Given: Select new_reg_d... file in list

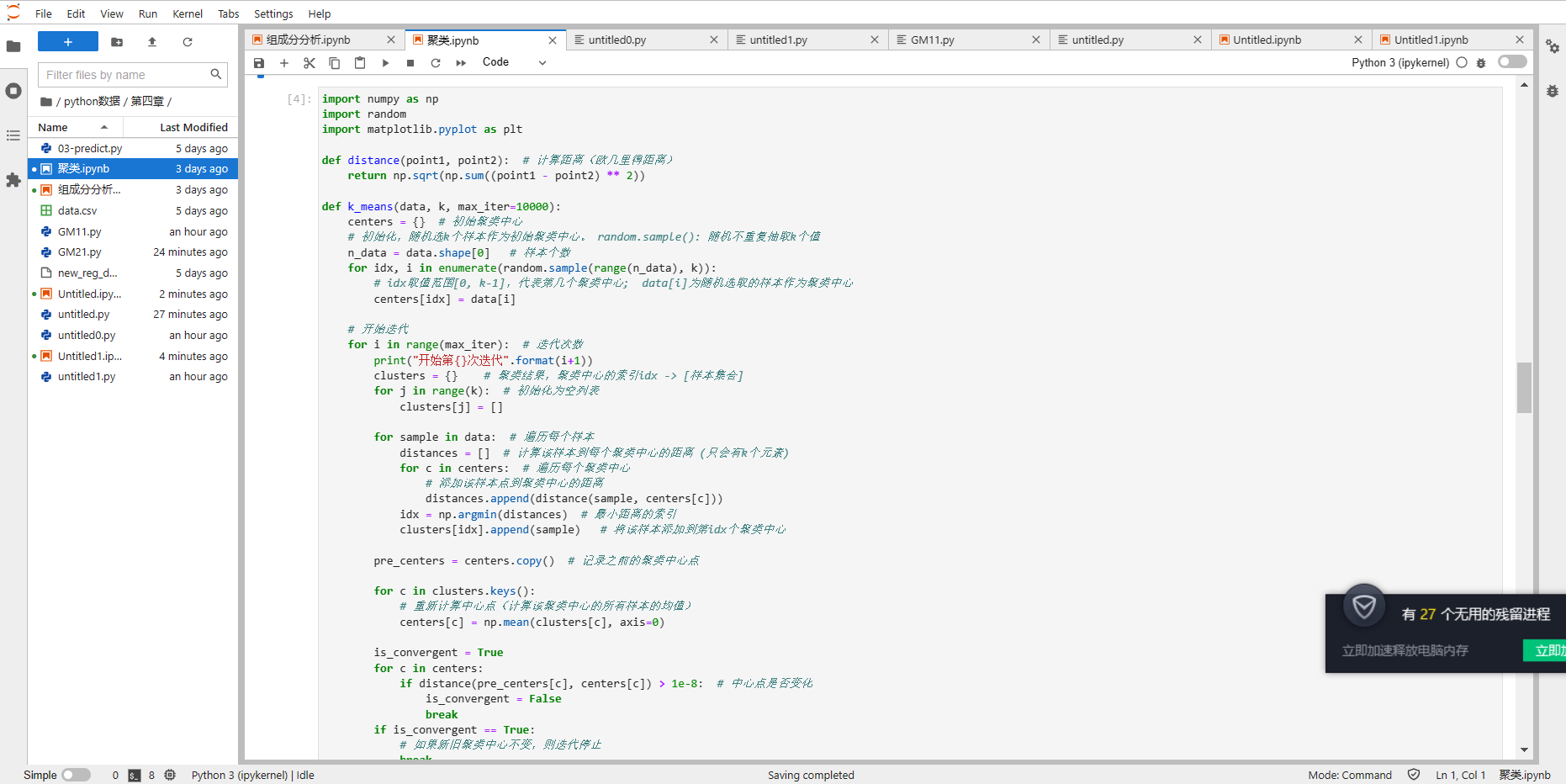Looking at the screenshot, I should point(134,273).
